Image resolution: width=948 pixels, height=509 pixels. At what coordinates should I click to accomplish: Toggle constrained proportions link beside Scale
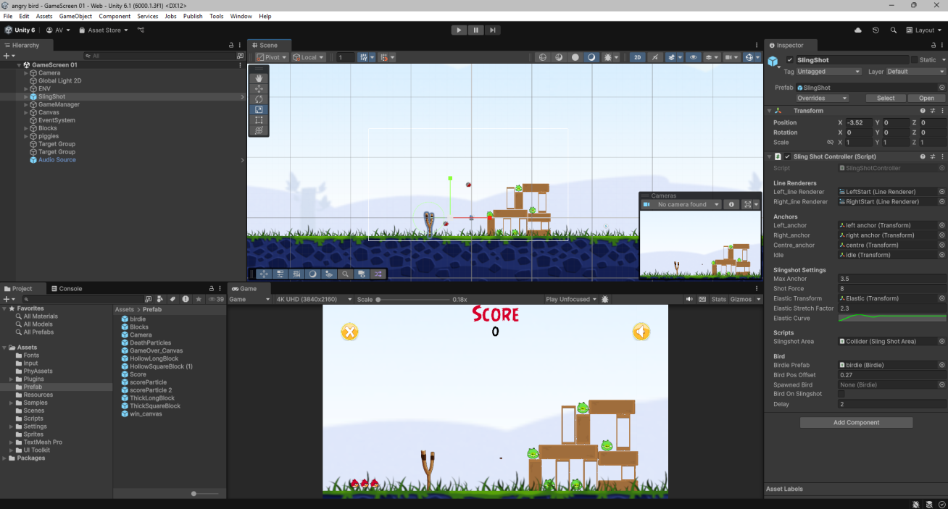pos(830,143)
